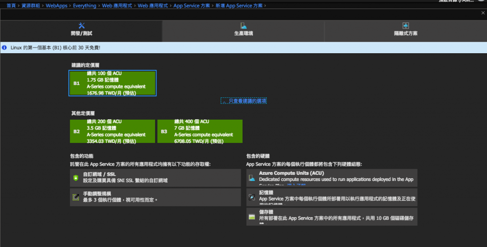Click the 首頁 breadcrumb link

click(11, 6)
